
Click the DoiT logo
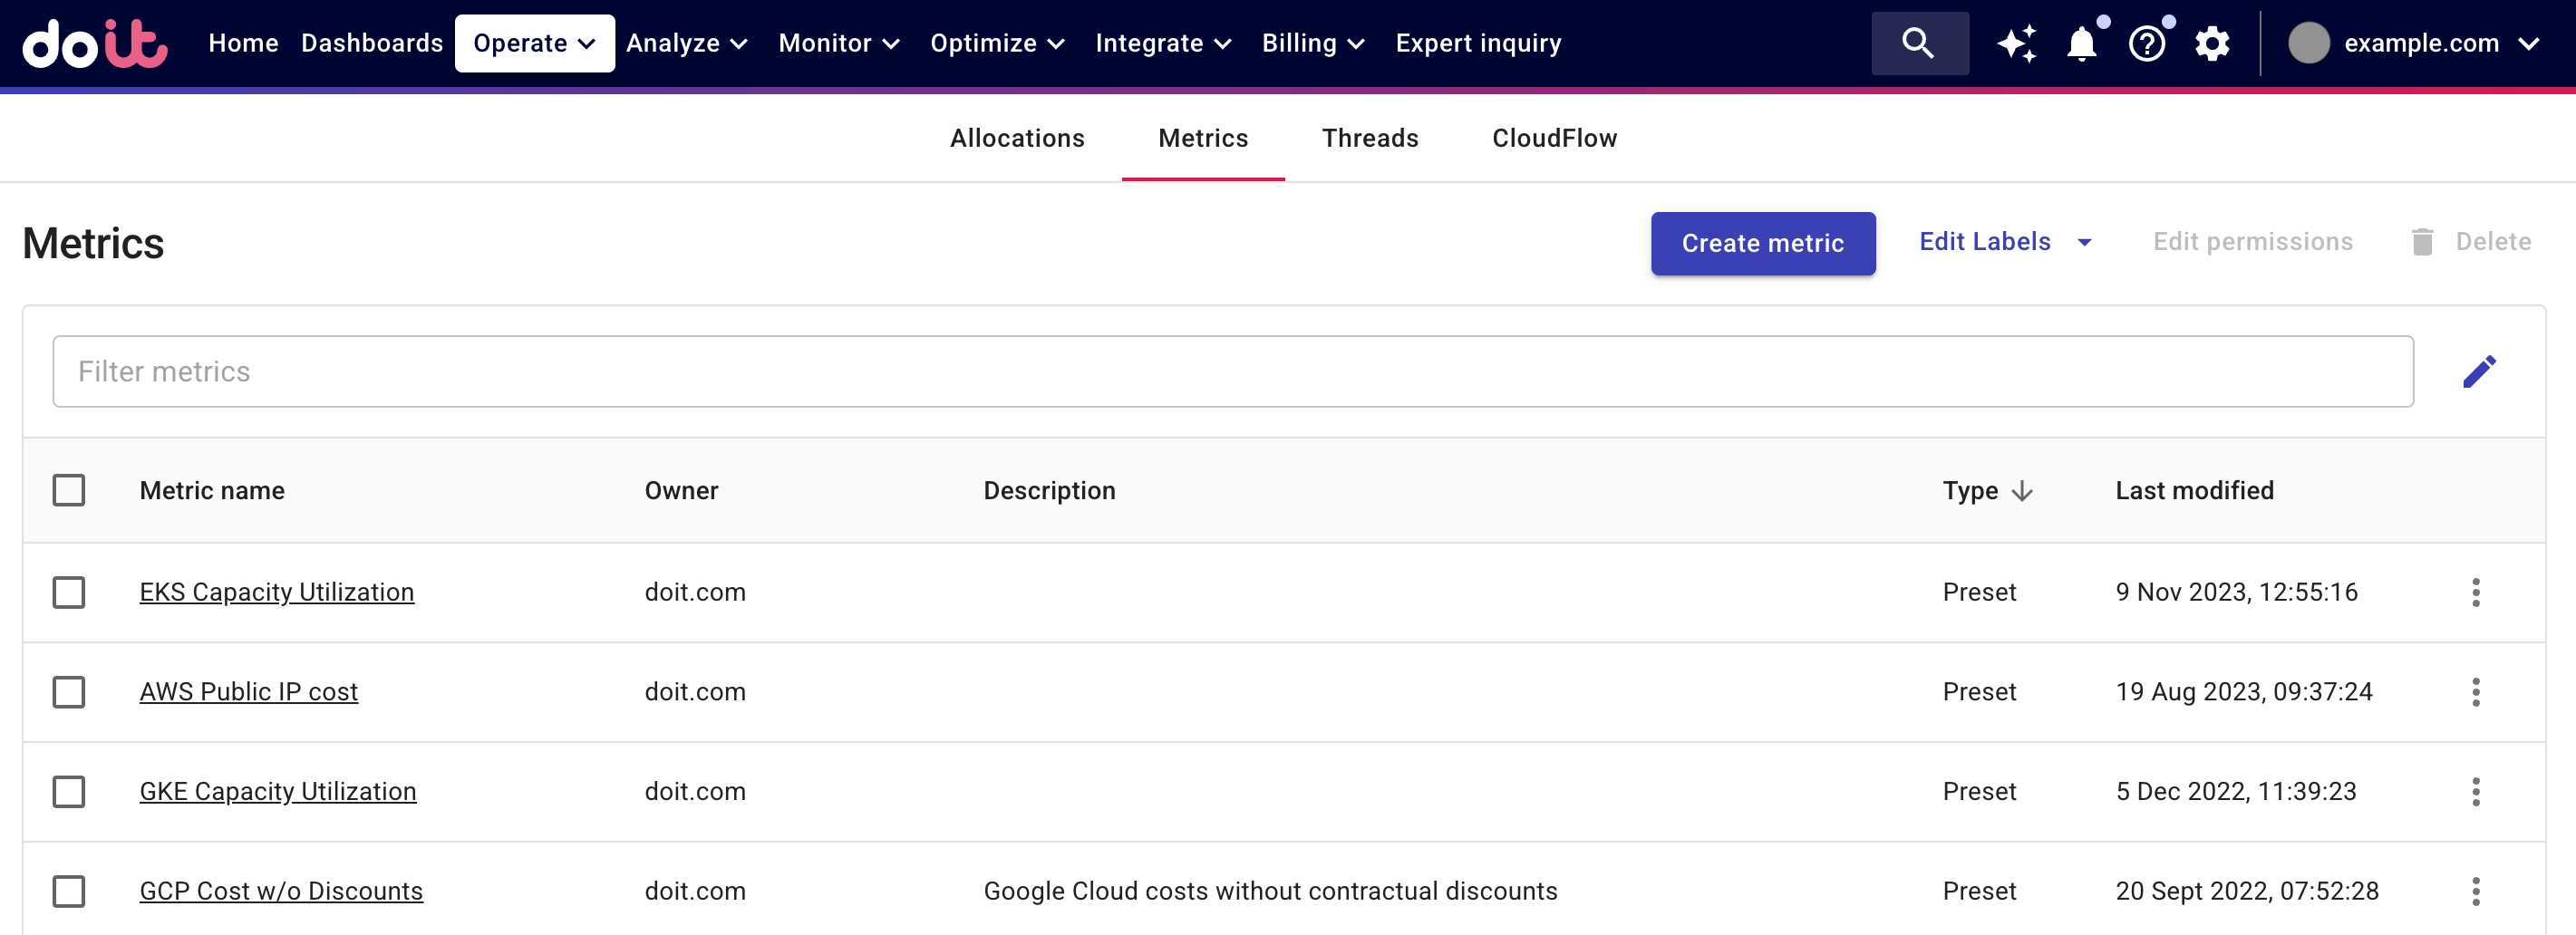coord(95,44)
